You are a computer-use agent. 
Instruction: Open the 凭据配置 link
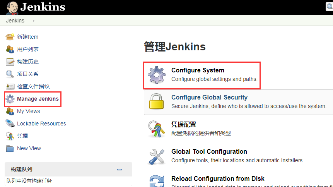(184, 124)
